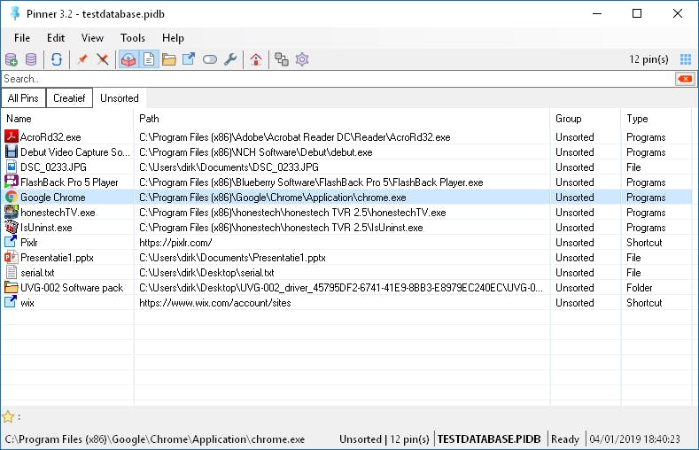Sort by the Type column header
Viewport: 699px width, 450px height.
tap(656, 119)
